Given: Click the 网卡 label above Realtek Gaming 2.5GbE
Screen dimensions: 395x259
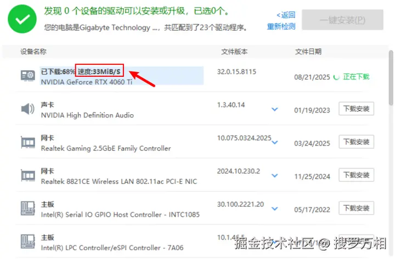Looking at the screenshot, I should (48, 138).
